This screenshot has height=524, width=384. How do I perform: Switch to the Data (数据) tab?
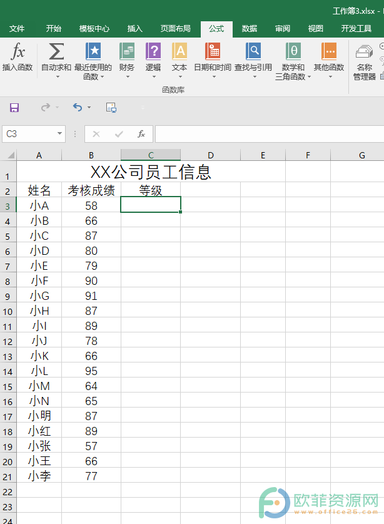pos(250,29)
